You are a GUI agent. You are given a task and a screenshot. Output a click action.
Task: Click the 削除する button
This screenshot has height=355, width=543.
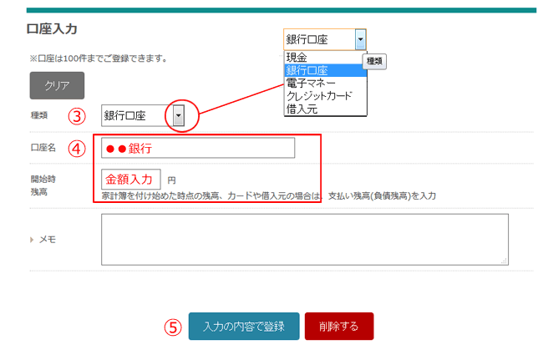(x=339, y=327)
